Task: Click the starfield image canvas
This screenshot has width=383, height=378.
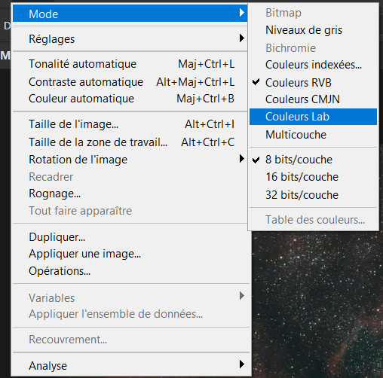Action: (317, 304)
